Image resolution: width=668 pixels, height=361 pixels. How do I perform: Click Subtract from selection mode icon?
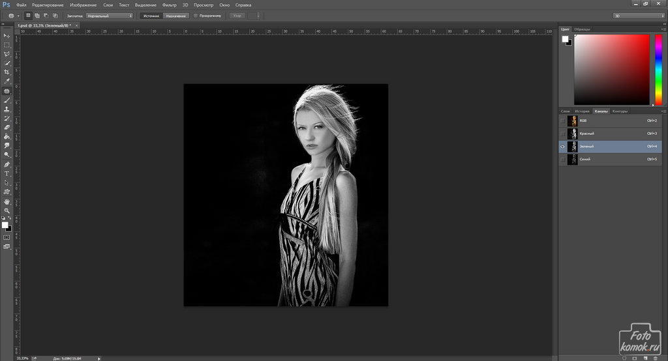point(46,16)
